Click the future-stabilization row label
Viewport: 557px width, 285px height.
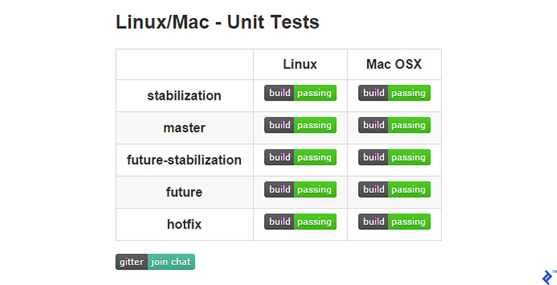coord(184,160)
